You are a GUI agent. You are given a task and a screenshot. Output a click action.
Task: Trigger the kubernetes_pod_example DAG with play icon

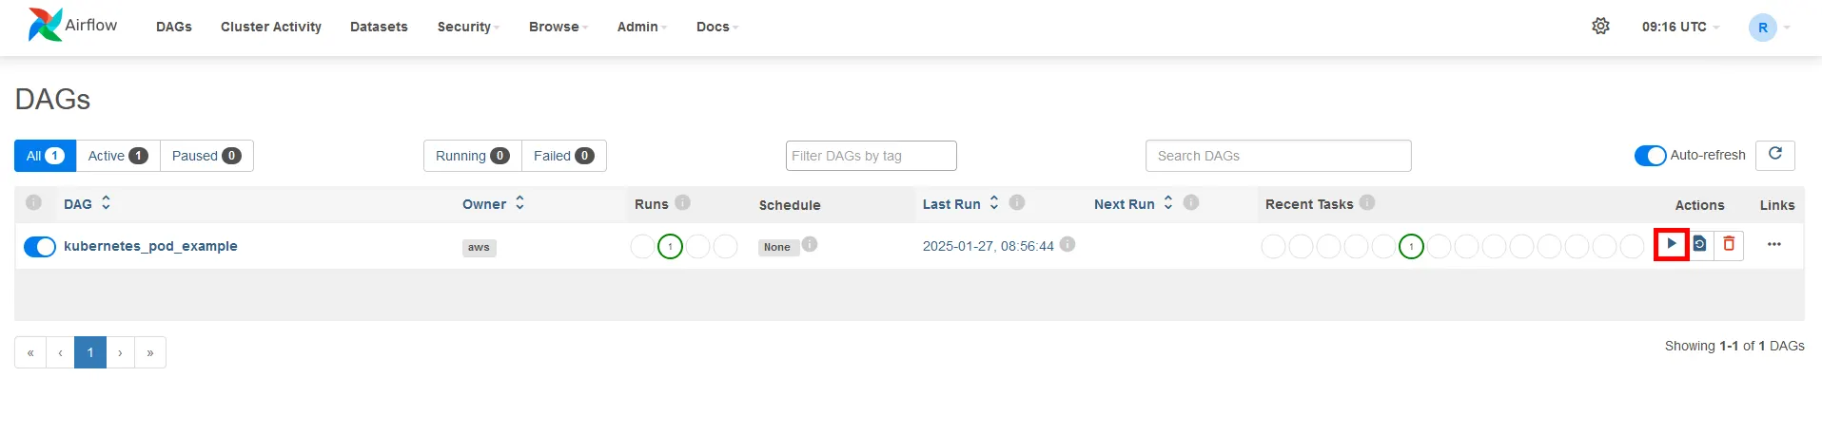click(x=1671, y=244)
